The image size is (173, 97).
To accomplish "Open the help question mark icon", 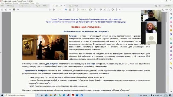I will click(x=156, y=6).
